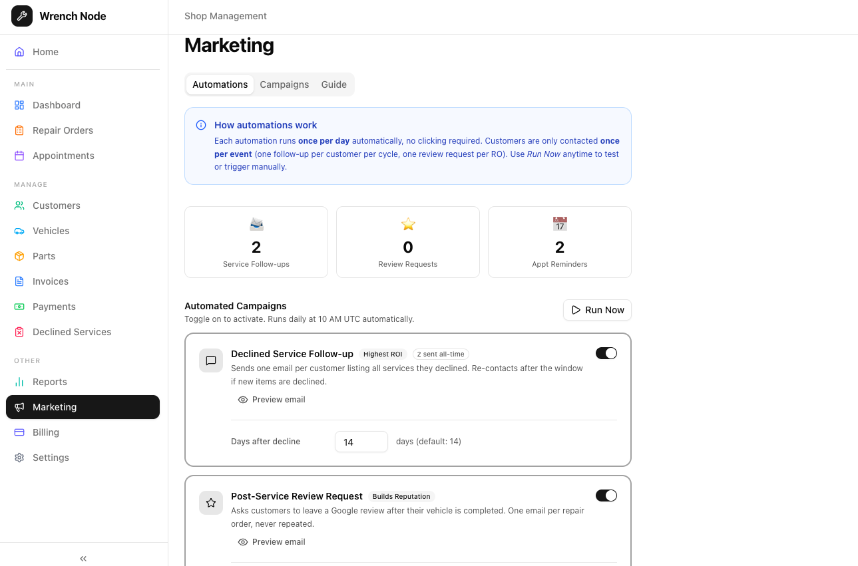Viewport: 858px width, 566px height.
Task: Click the Parts box icon
Action: pos(19,256)
